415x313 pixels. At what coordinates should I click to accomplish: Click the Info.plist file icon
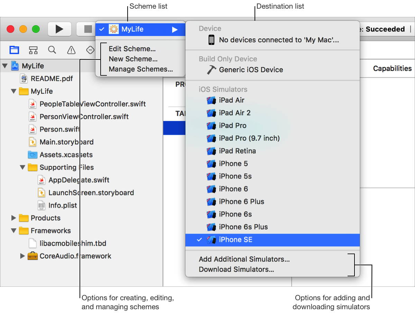[x=41, y=205]
